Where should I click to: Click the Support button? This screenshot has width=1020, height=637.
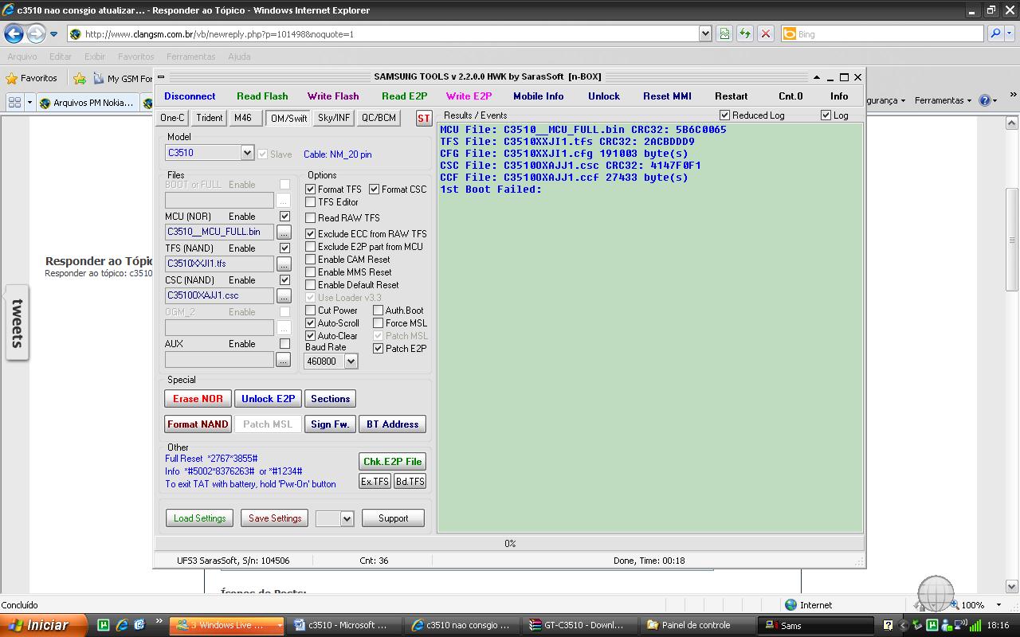point(393,518)
